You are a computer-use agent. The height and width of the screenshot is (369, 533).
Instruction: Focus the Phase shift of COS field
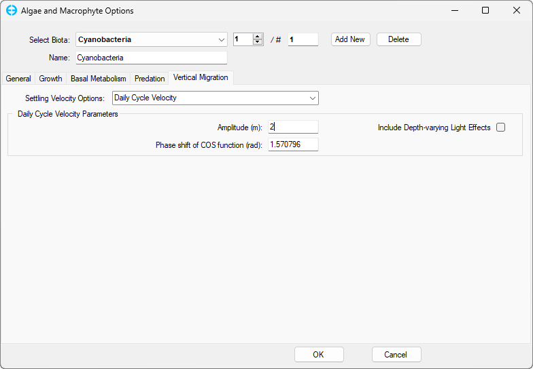pyautogui.click(x=293, y=144)
